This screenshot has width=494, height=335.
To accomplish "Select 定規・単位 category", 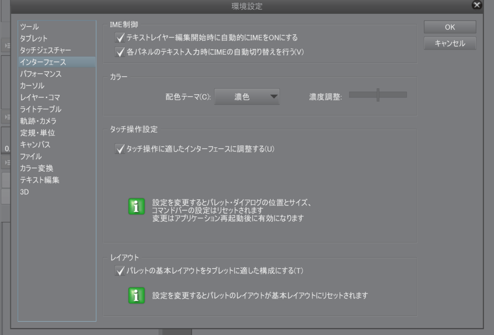I will click(x=57, y=133).
